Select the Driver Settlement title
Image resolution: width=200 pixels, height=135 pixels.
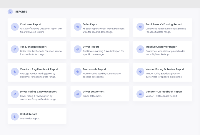point(94,92)
